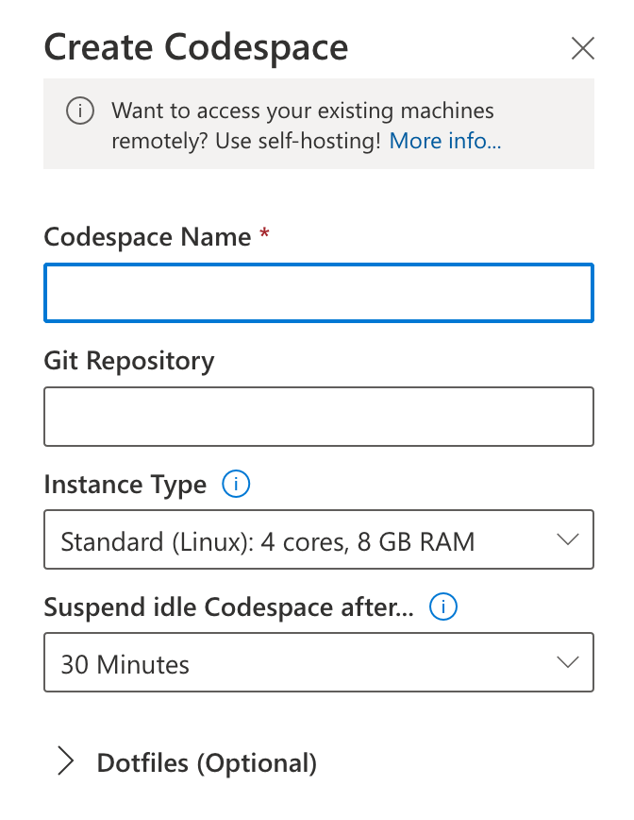Viewport: 634px width, 820px height.
Task: Expand the Dotfiles (Optional) section
Action: click(187, 762)
